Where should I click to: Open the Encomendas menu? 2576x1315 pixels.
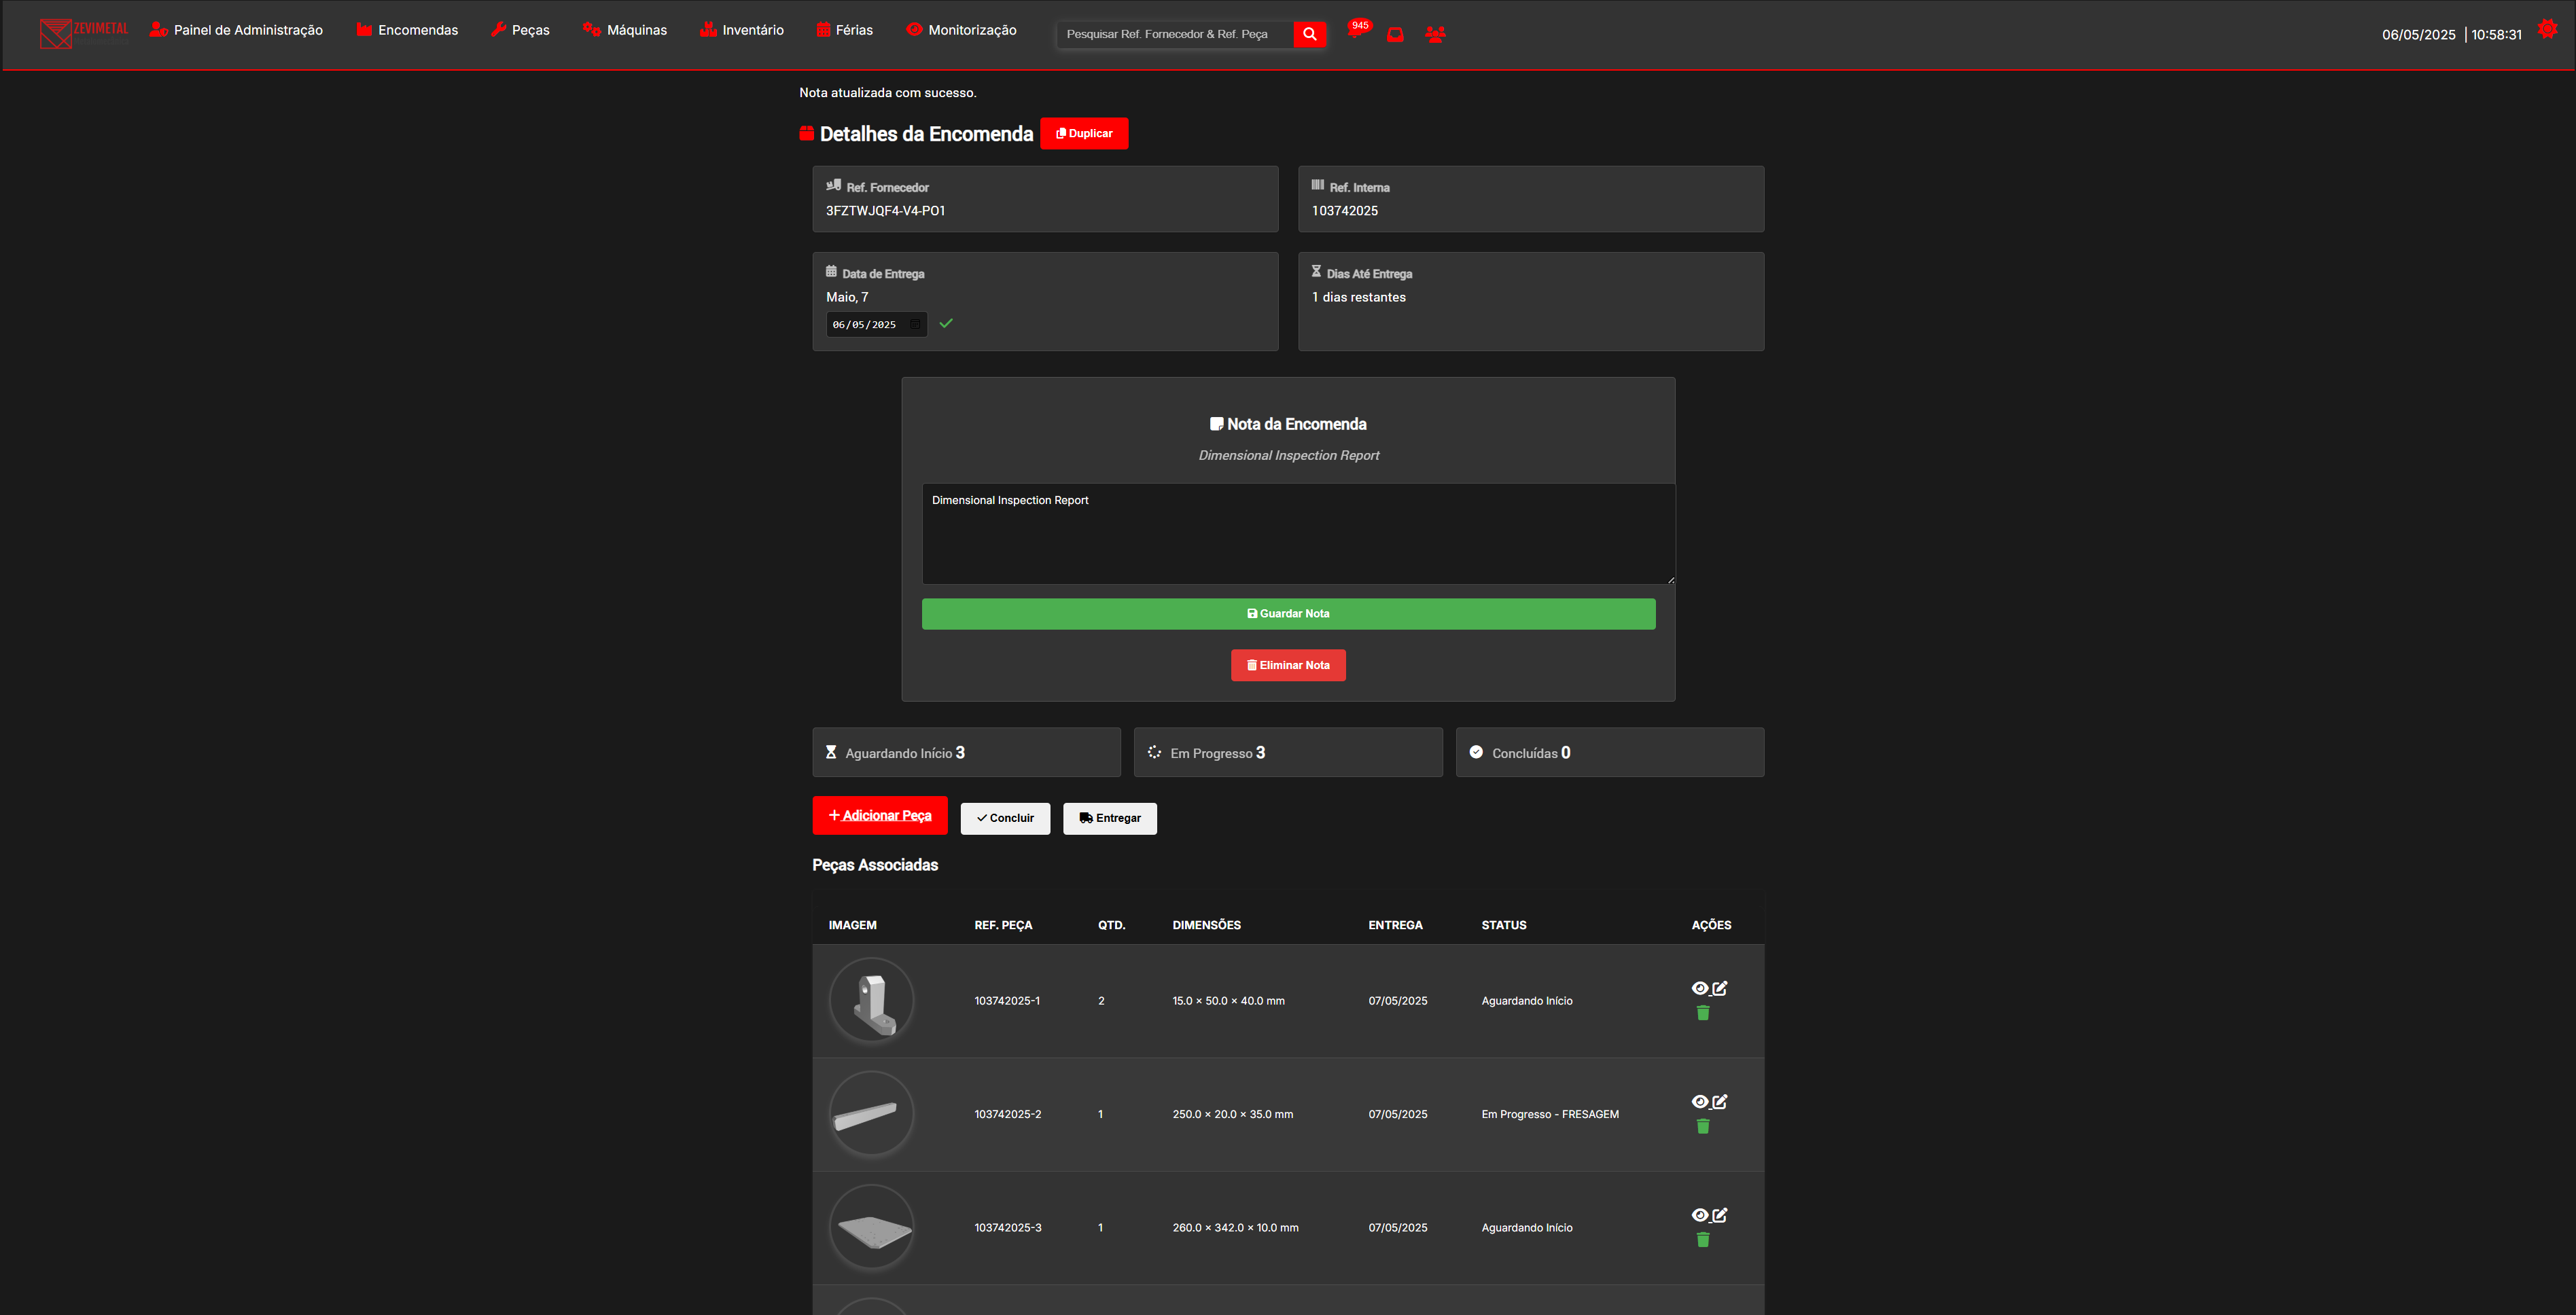407,30
